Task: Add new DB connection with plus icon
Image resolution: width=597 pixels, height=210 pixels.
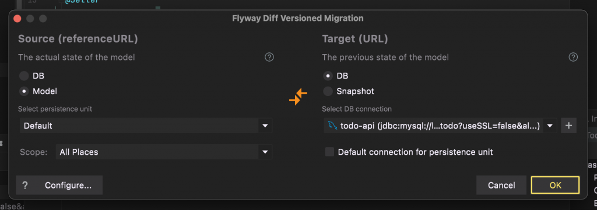Action: pos(569,126)
